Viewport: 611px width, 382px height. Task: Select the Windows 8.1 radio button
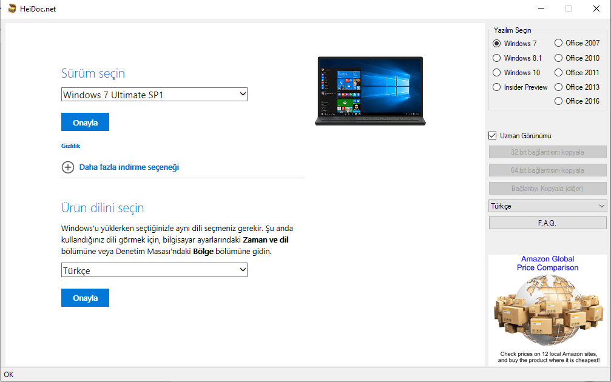point(496,58)
